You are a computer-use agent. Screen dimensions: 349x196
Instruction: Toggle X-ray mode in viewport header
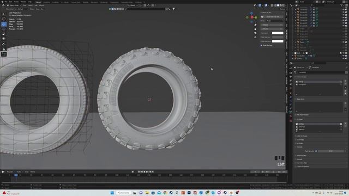(x=272, y=5)
